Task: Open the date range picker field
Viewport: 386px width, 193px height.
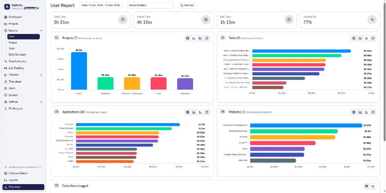Action: 101,5
